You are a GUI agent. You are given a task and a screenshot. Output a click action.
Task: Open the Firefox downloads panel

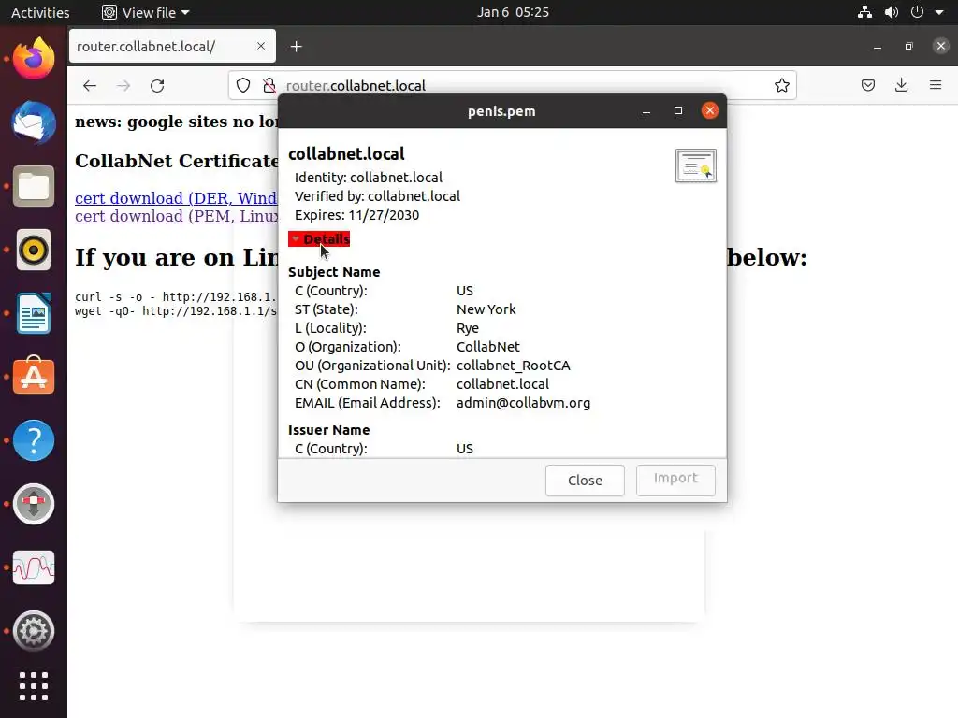click(x=901, y=85)
